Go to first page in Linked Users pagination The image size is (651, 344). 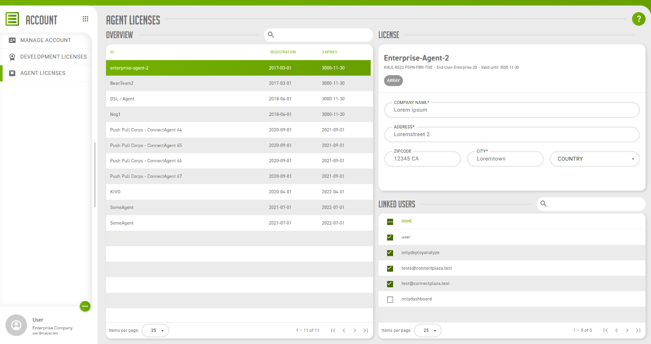click(605, 330)
